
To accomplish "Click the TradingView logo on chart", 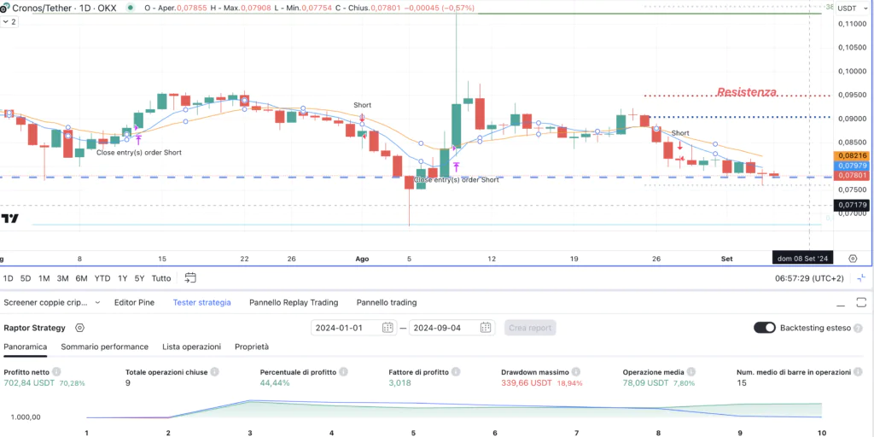I will [10, 218].
